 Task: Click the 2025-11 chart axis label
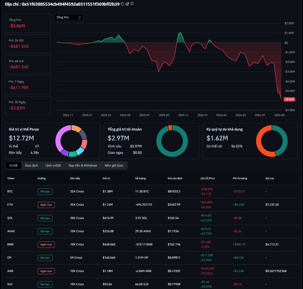point(183,115)
